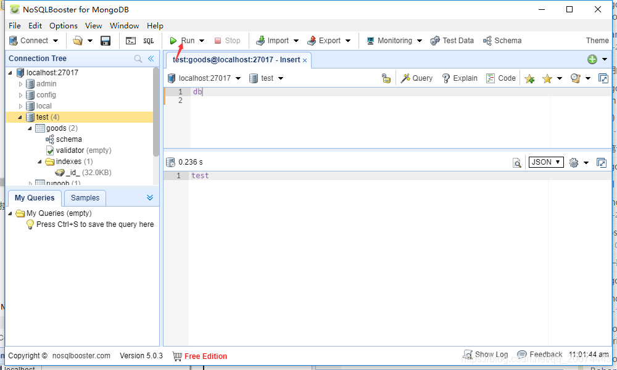This screenshot has width=617, height=370.
Task: Collapse the Connection Tree panel chevrons
Action: click(151, 59)
